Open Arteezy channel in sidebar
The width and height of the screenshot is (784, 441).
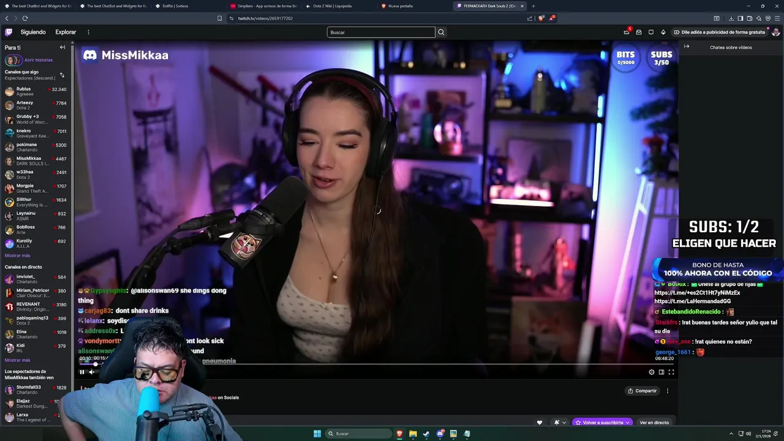pyautogui.click(x=36, y=105)
